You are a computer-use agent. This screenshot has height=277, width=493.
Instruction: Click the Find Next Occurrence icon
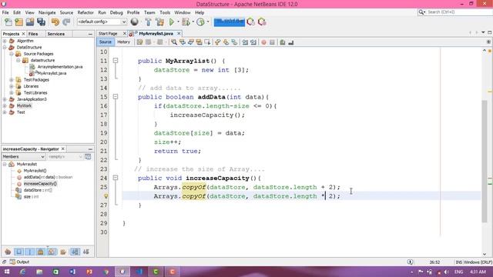click(190, 42)
